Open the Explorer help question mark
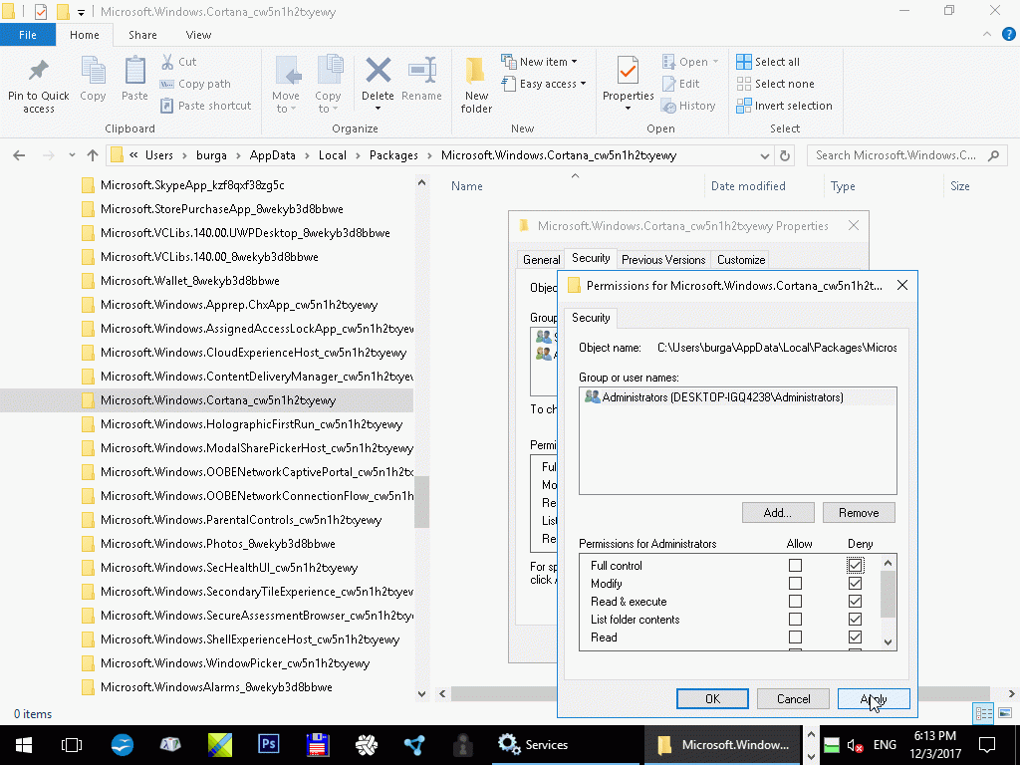This screenshot has width=1020, height=765. coord(1008,35)
